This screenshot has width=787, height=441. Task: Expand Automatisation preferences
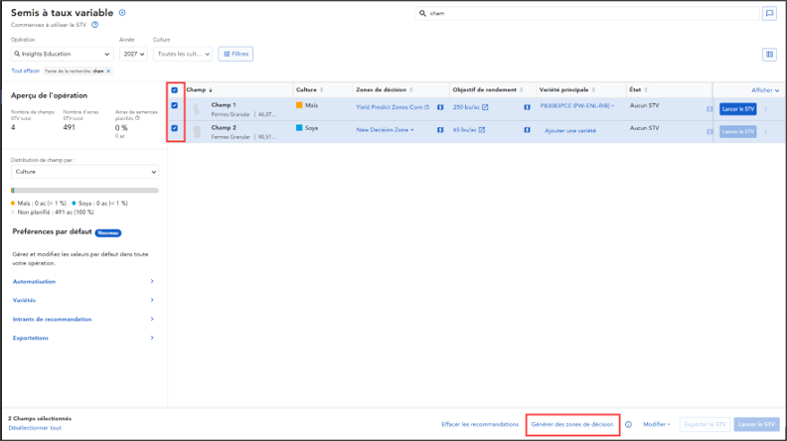(83, 281)
